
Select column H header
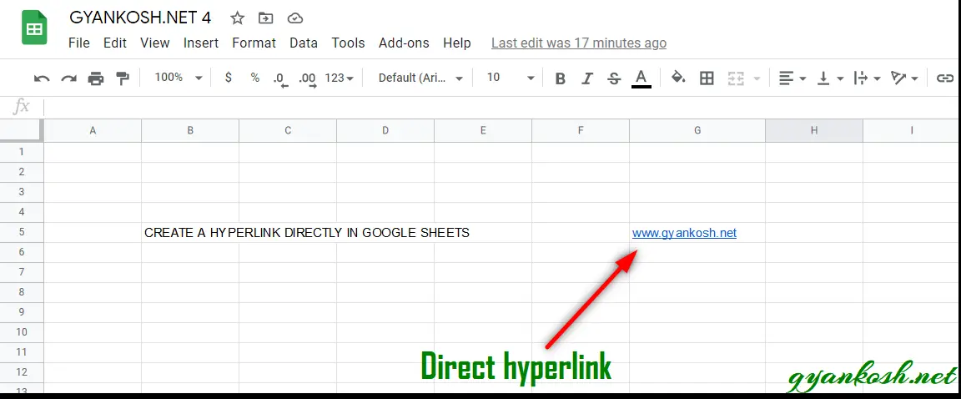[814, 130]
